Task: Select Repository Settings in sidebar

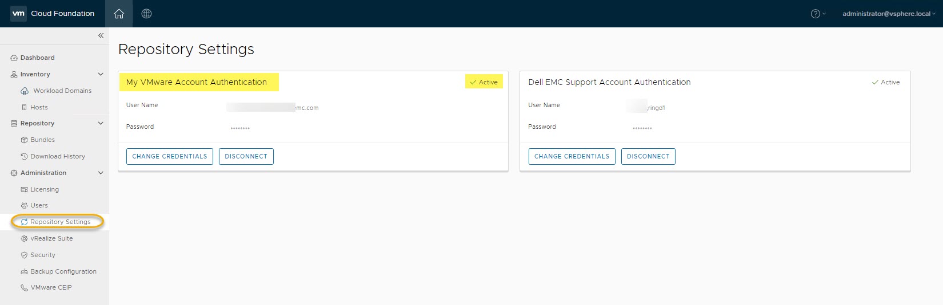Action: [61, 222]
